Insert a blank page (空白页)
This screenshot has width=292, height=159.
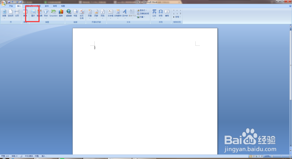pyautogui.click(x=11, y=14)
